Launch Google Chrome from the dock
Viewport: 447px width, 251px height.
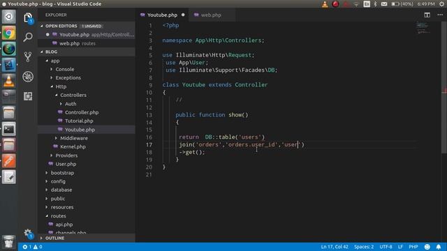pos(9,33)
